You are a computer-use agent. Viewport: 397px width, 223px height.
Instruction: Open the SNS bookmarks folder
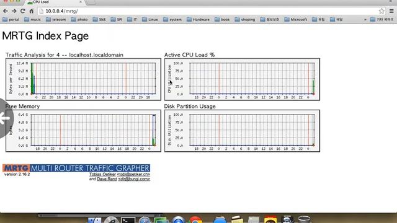click(x=99, y=19)
